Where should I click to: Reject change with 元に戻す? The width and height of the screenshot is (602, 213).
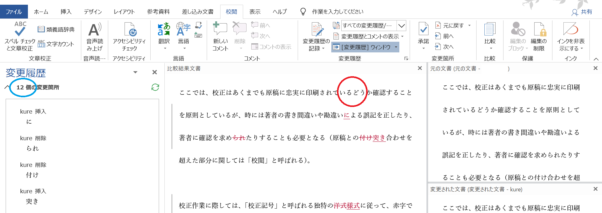[x=449, y=25]
